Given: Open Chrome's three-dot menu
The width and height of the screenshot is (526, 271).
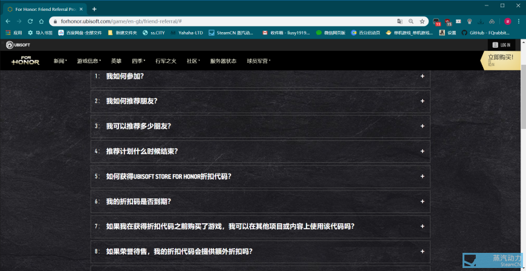Looking at the screenshot, I should 519,21.
